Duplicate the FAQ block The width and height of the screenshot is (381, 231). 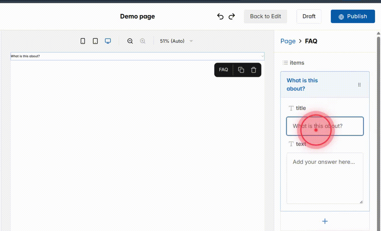click(x=241, y=70)
